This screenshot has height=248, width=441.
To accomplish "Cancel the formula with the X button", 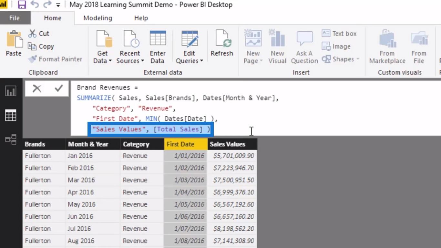I will click(x=37, y=88).
